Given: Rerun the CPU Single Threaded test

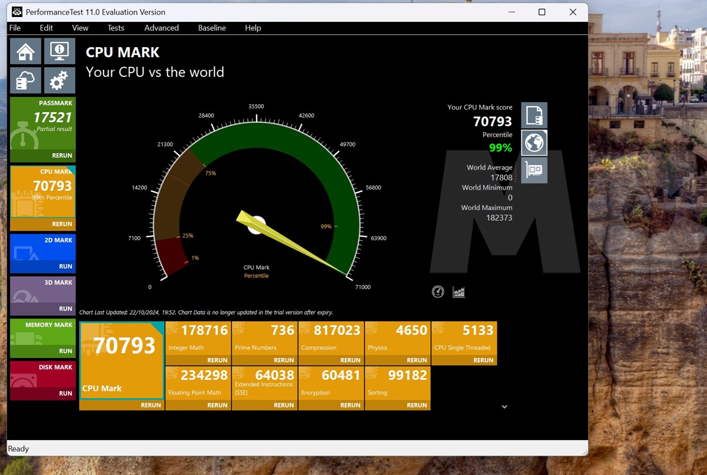Looking at the screenshot, I should pyautogui.click(x=483, y=360).
